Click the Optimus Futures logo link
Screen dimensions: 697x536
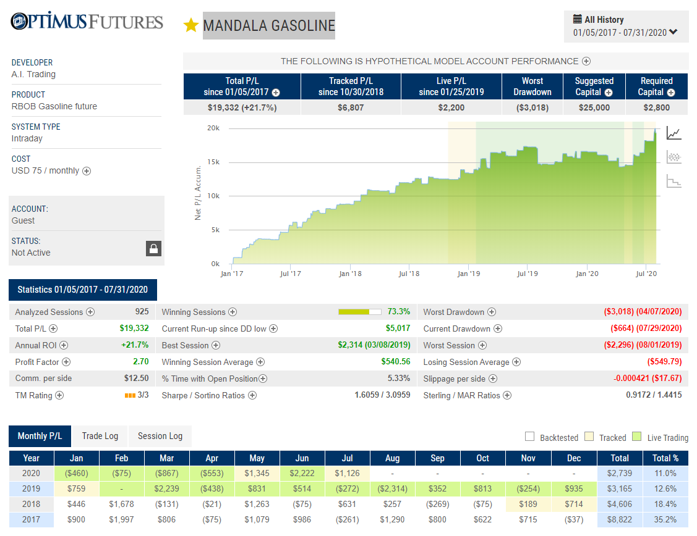(x=87, y=21)
